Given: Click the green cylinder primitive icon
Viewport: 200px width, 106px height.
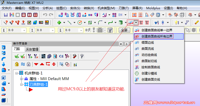Looking at the screenshot, I should (121, 23).
